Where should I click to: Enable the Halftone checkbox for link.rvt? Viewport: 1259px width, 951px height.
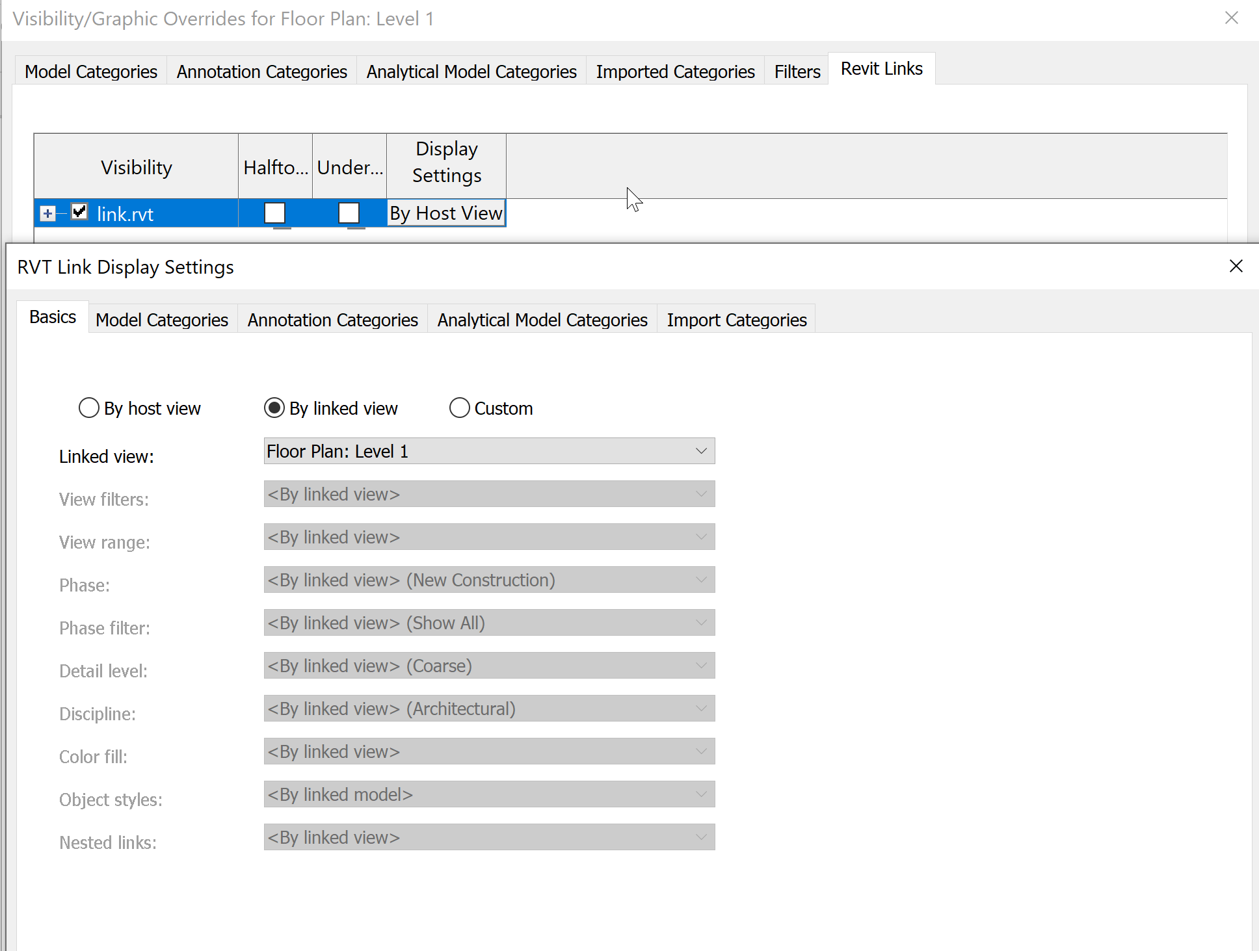tap(274, 213)
